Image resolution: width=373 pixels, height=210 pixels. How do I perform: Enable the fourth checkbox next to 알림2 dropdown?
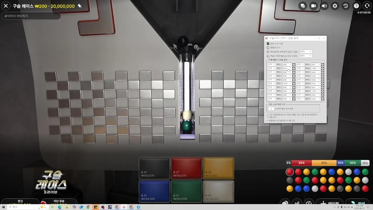pos(268,56)
